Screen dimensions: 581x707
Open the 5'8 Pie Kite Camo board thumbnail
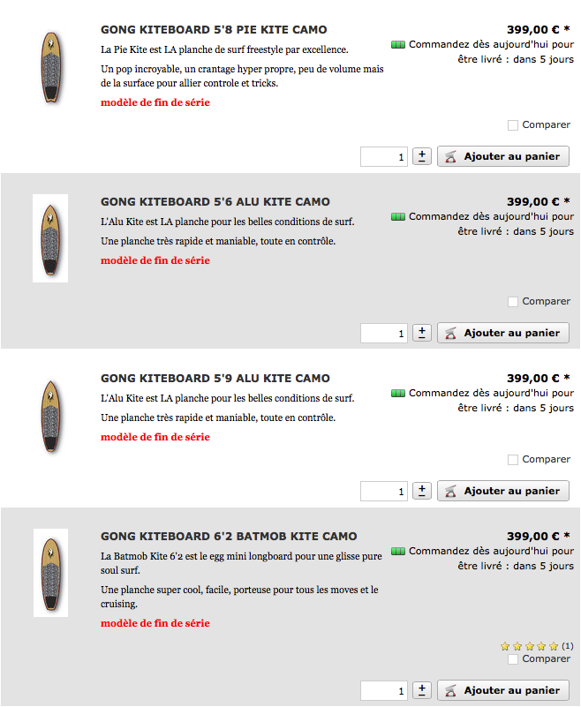(x=50, y=68)
